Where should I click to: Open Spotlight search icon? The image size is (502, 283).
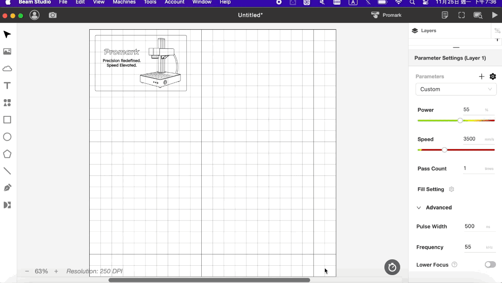[x=412, y=2]
